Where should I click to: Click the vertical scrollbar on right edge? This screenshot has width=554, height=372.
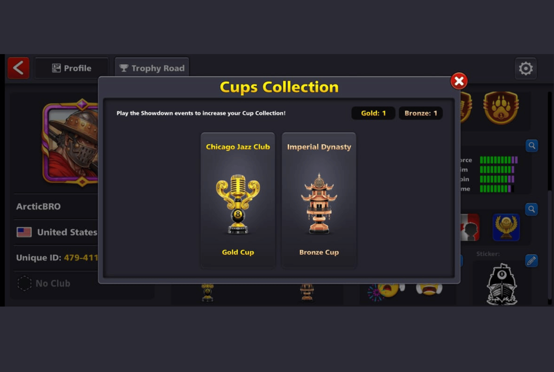(x=550, y=197)
